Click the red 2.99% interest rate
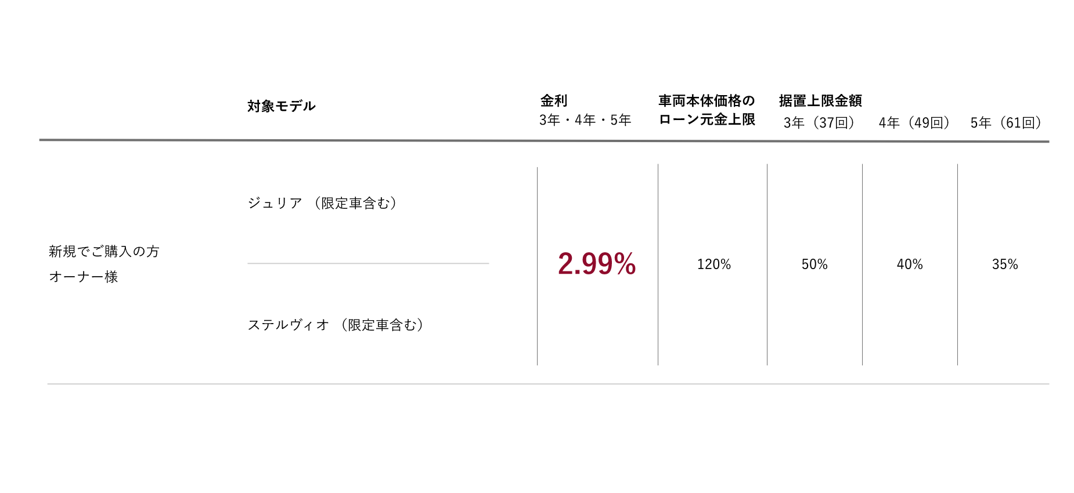The image size is (1074, 493). pos(597,264)
